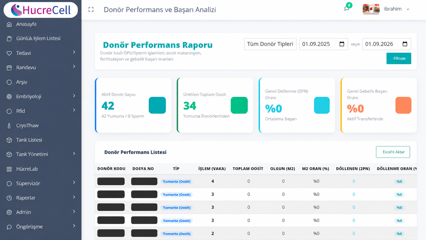The image size is (426, 240).
Task: Open notifications message icon in header
Action: click(x=347, y=9)
